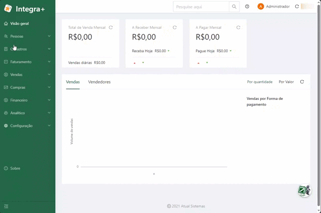
Task: Open the Sobre page
Action: tap(15, 168)
